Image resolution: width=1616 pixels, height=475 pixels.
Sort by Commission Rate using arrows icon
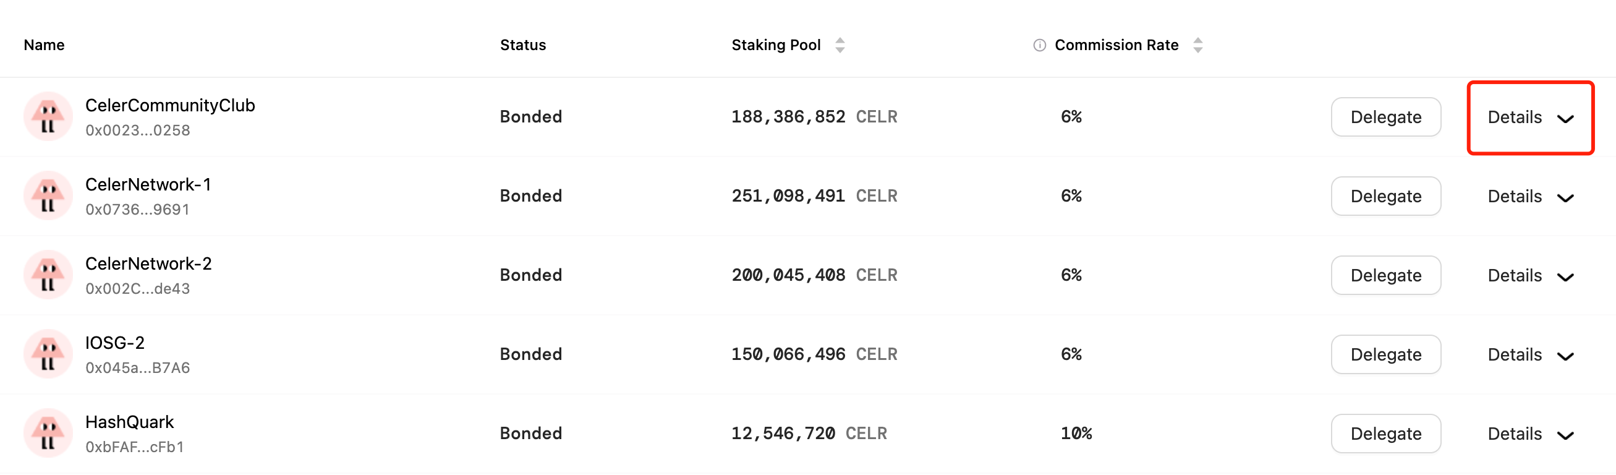tap(1197, 45)
